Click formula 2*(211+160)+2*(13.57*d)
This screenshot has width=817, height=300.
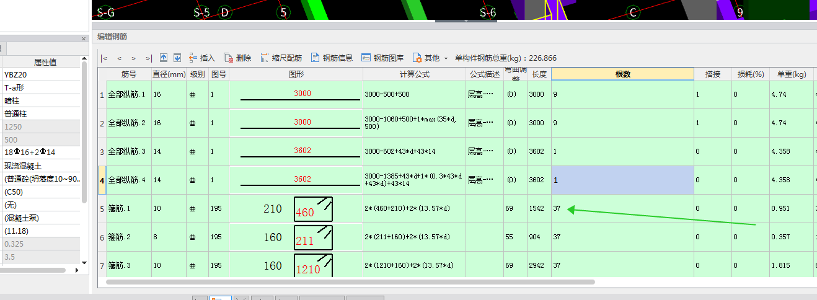pyautogui.click(x=414, y=237)
